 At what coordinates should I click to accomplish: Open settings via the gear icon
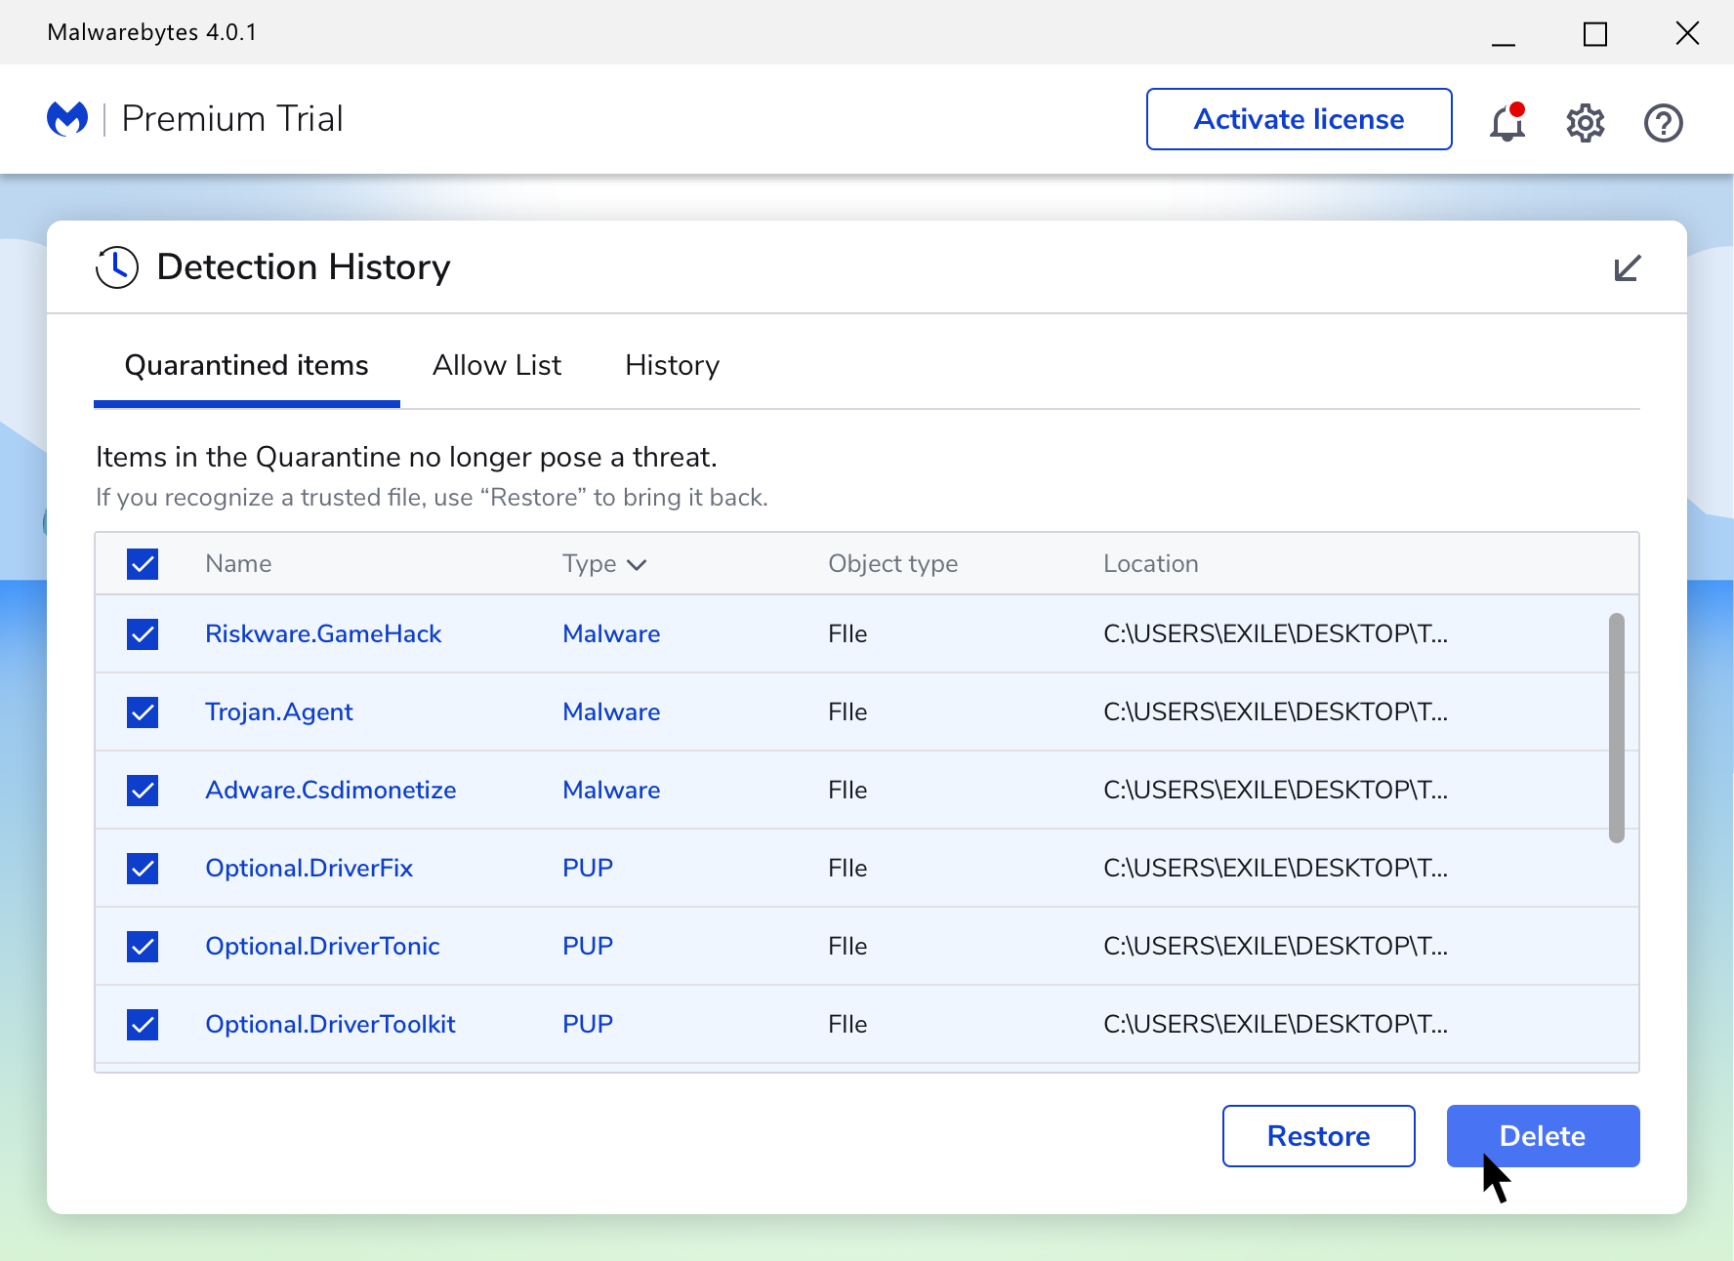[1586, 123]
